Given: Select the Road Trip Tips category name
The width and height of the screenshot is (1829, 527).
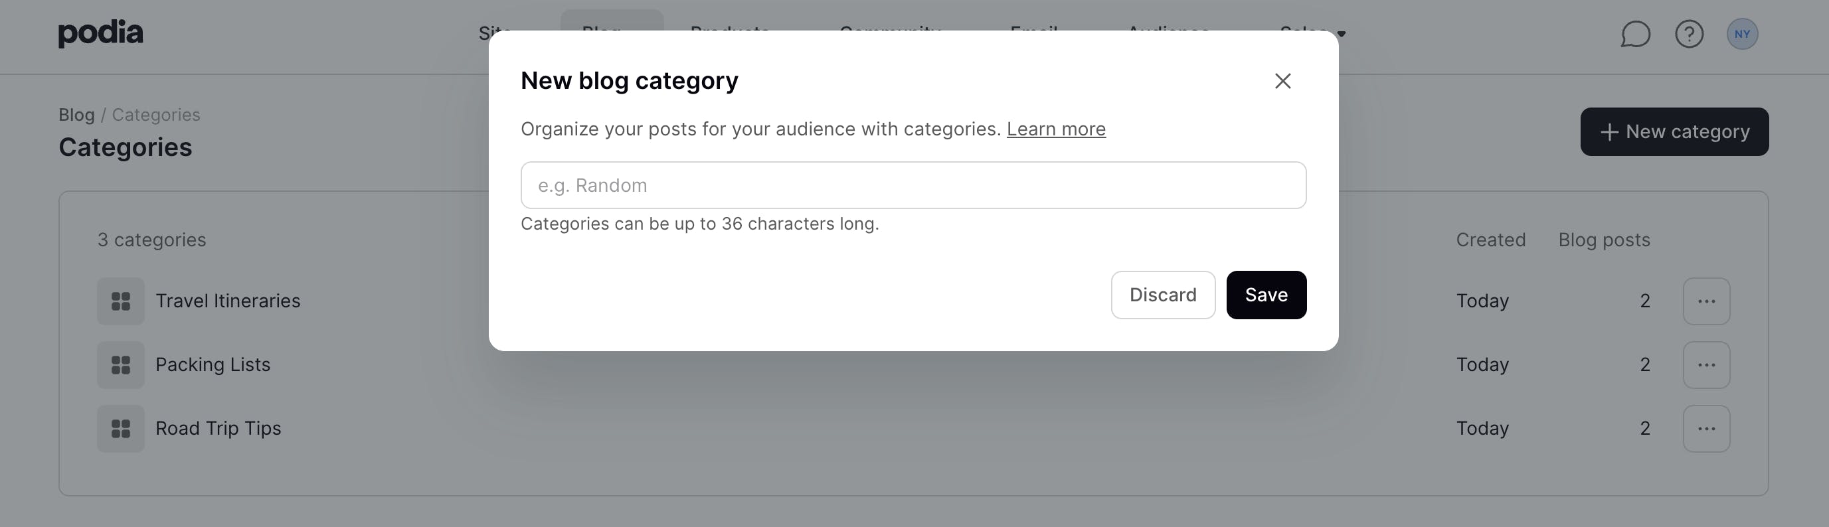Looking at the screenshot, I should pos(218,429).
